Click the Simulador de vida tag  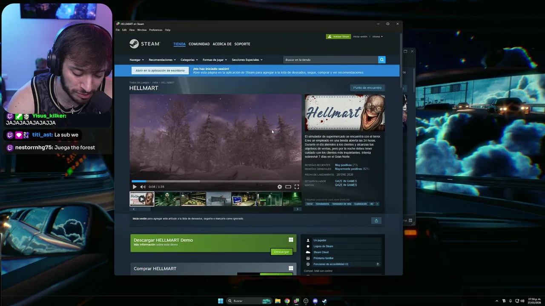pos(342,204)
